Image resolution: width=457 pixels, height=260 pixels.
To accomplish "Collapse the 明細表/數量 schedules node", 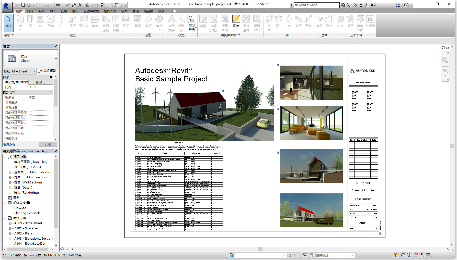I will pos(5,203).
